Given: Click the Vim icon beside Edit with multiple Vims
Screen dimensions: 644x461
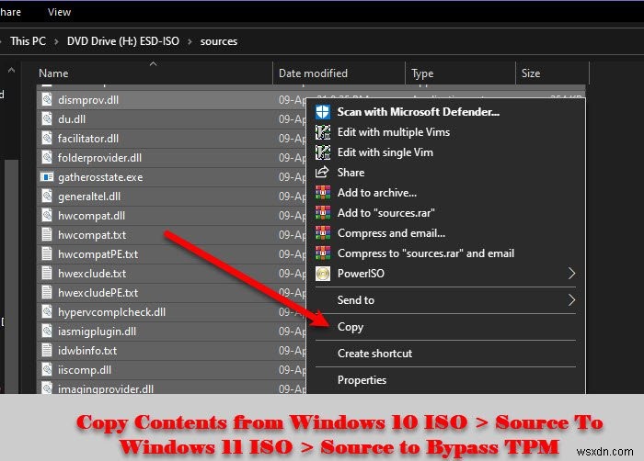Looking at the screenshot, I should click(322, 132).
